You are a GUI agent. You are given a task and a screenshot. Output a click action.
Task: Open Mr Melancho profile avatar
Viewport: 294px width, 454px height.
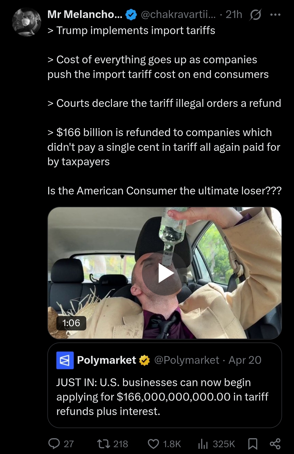26,22
